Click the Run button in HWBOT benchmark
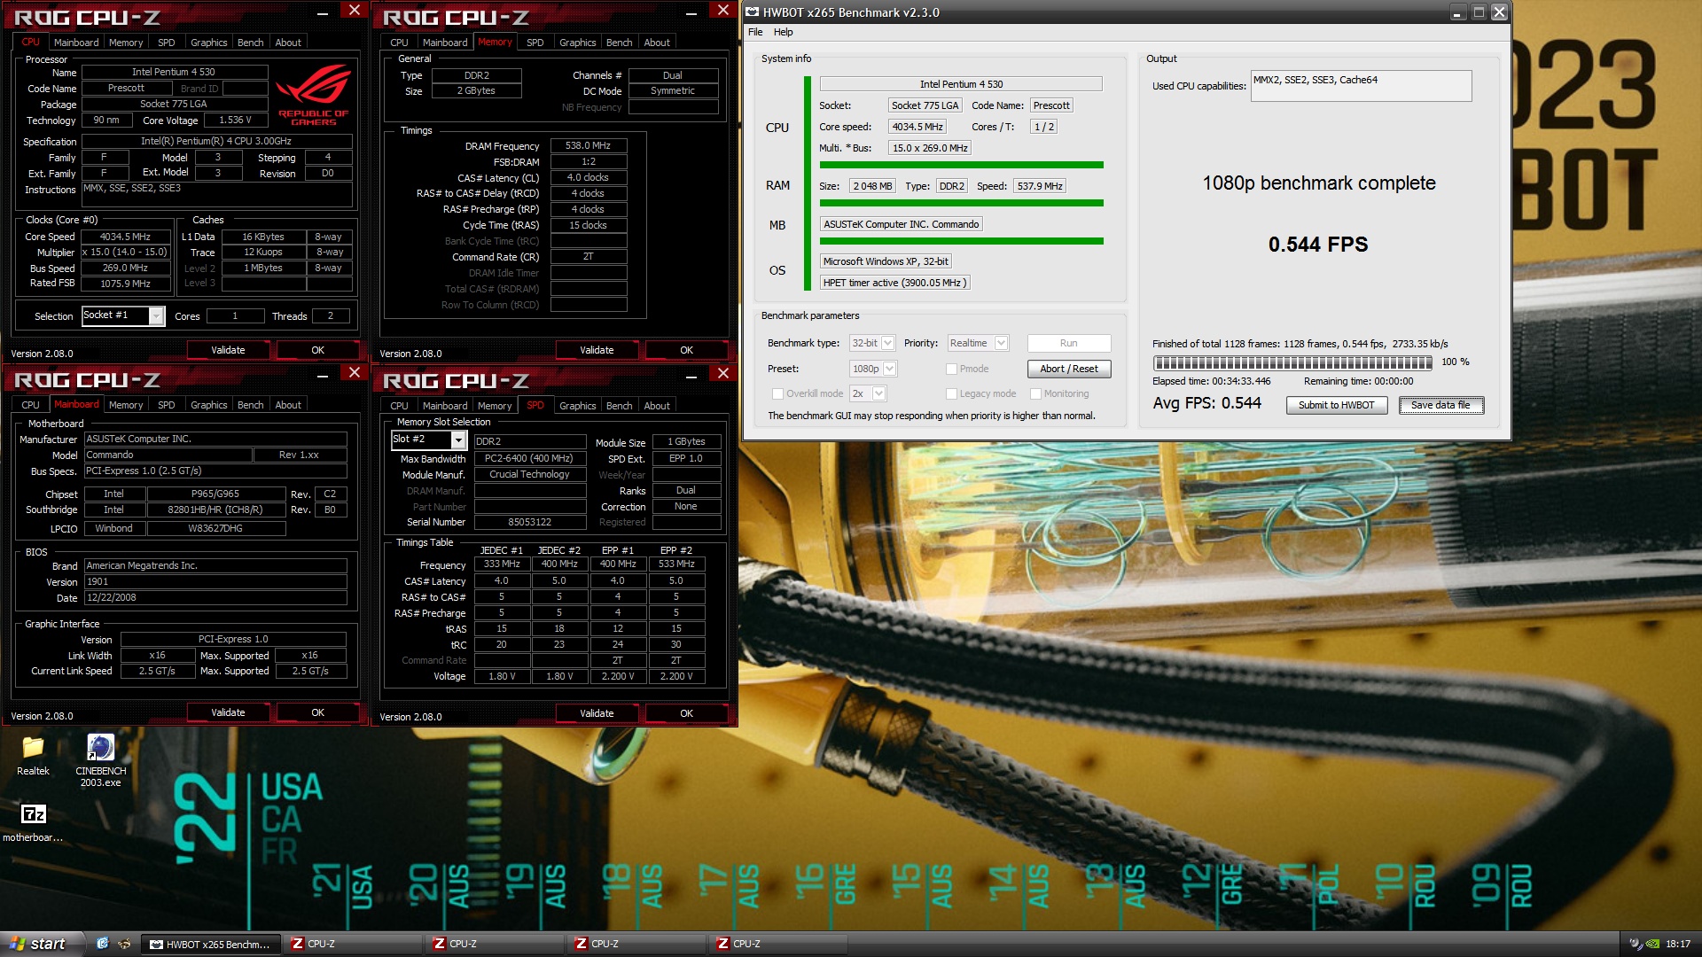 (x=1068, y=343)
